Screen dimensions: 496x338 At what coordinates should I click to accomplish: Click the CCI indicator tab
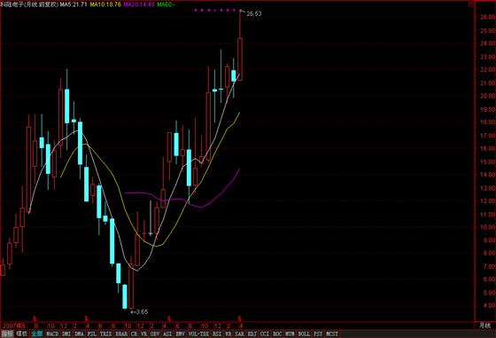tap(265, 334)
